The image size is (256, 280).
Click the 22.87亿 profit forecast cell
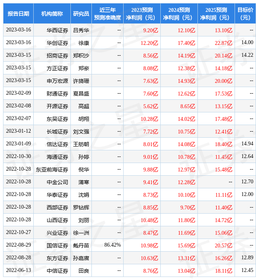(224, 43)
